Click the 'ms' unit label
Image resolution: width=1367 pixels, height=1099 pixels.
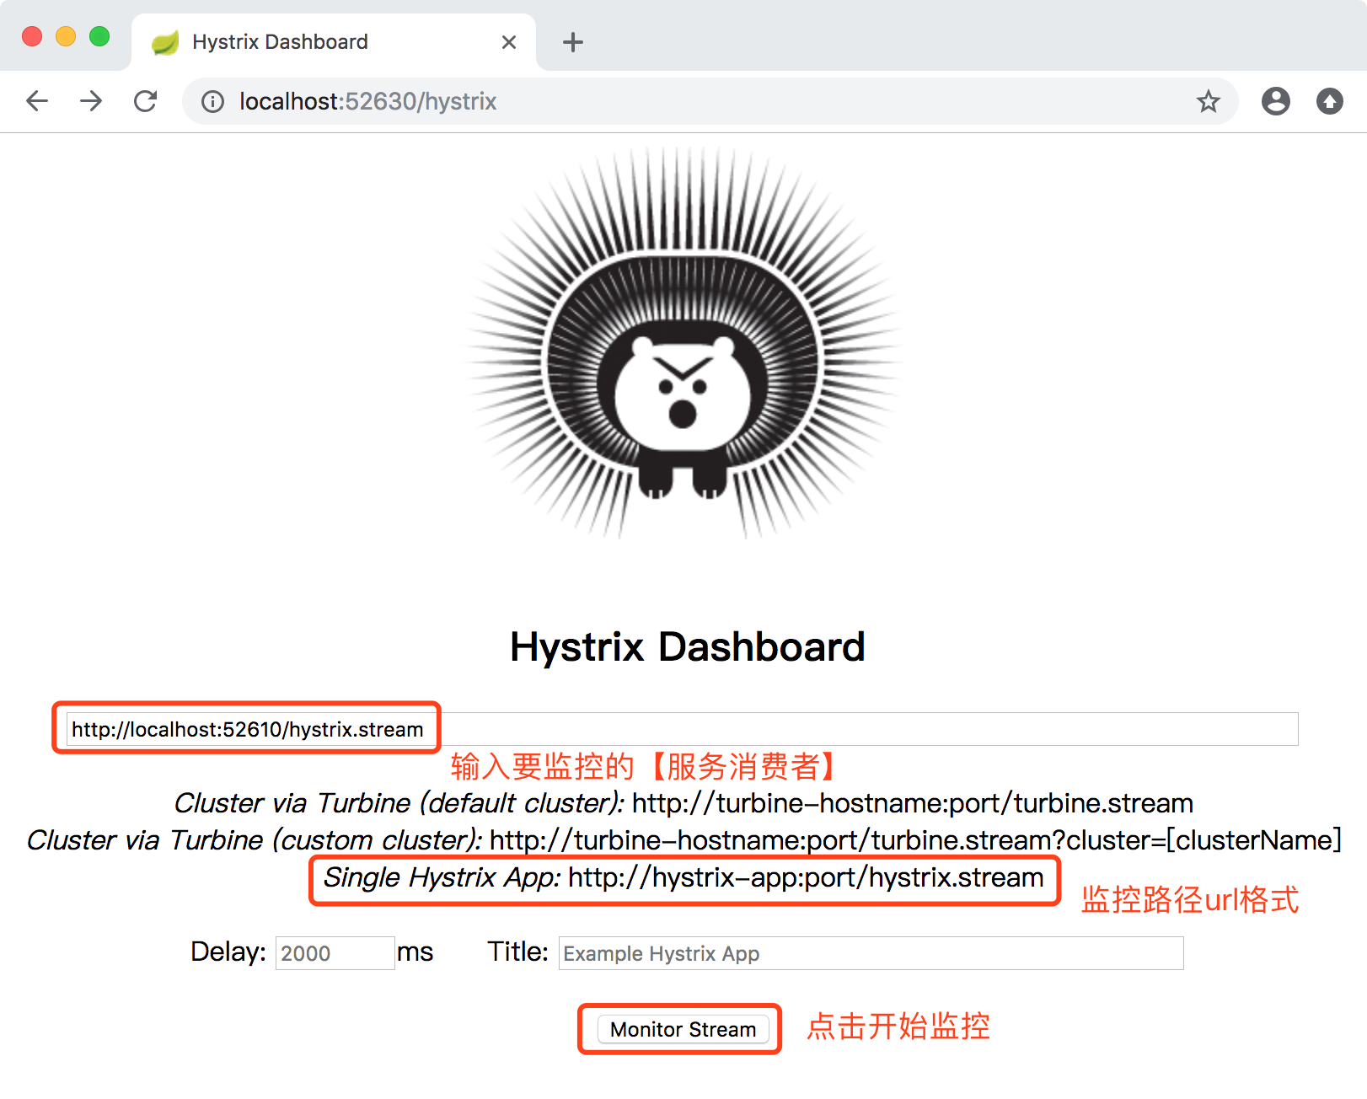415,952
